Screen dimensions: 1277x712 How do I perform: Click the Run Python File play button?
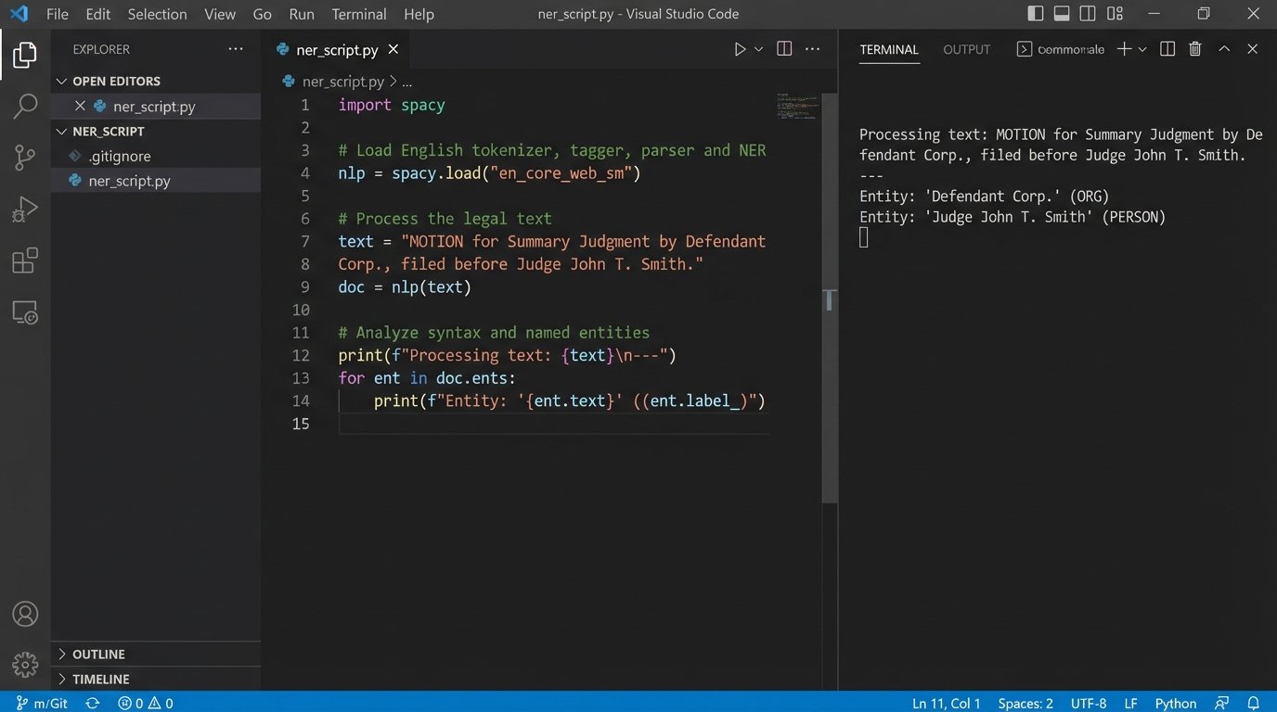tap(740, 50)
